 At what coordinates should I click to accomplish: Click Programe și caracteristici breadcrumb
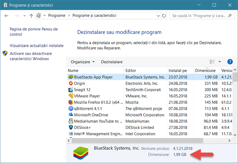(x=94, y=15)
